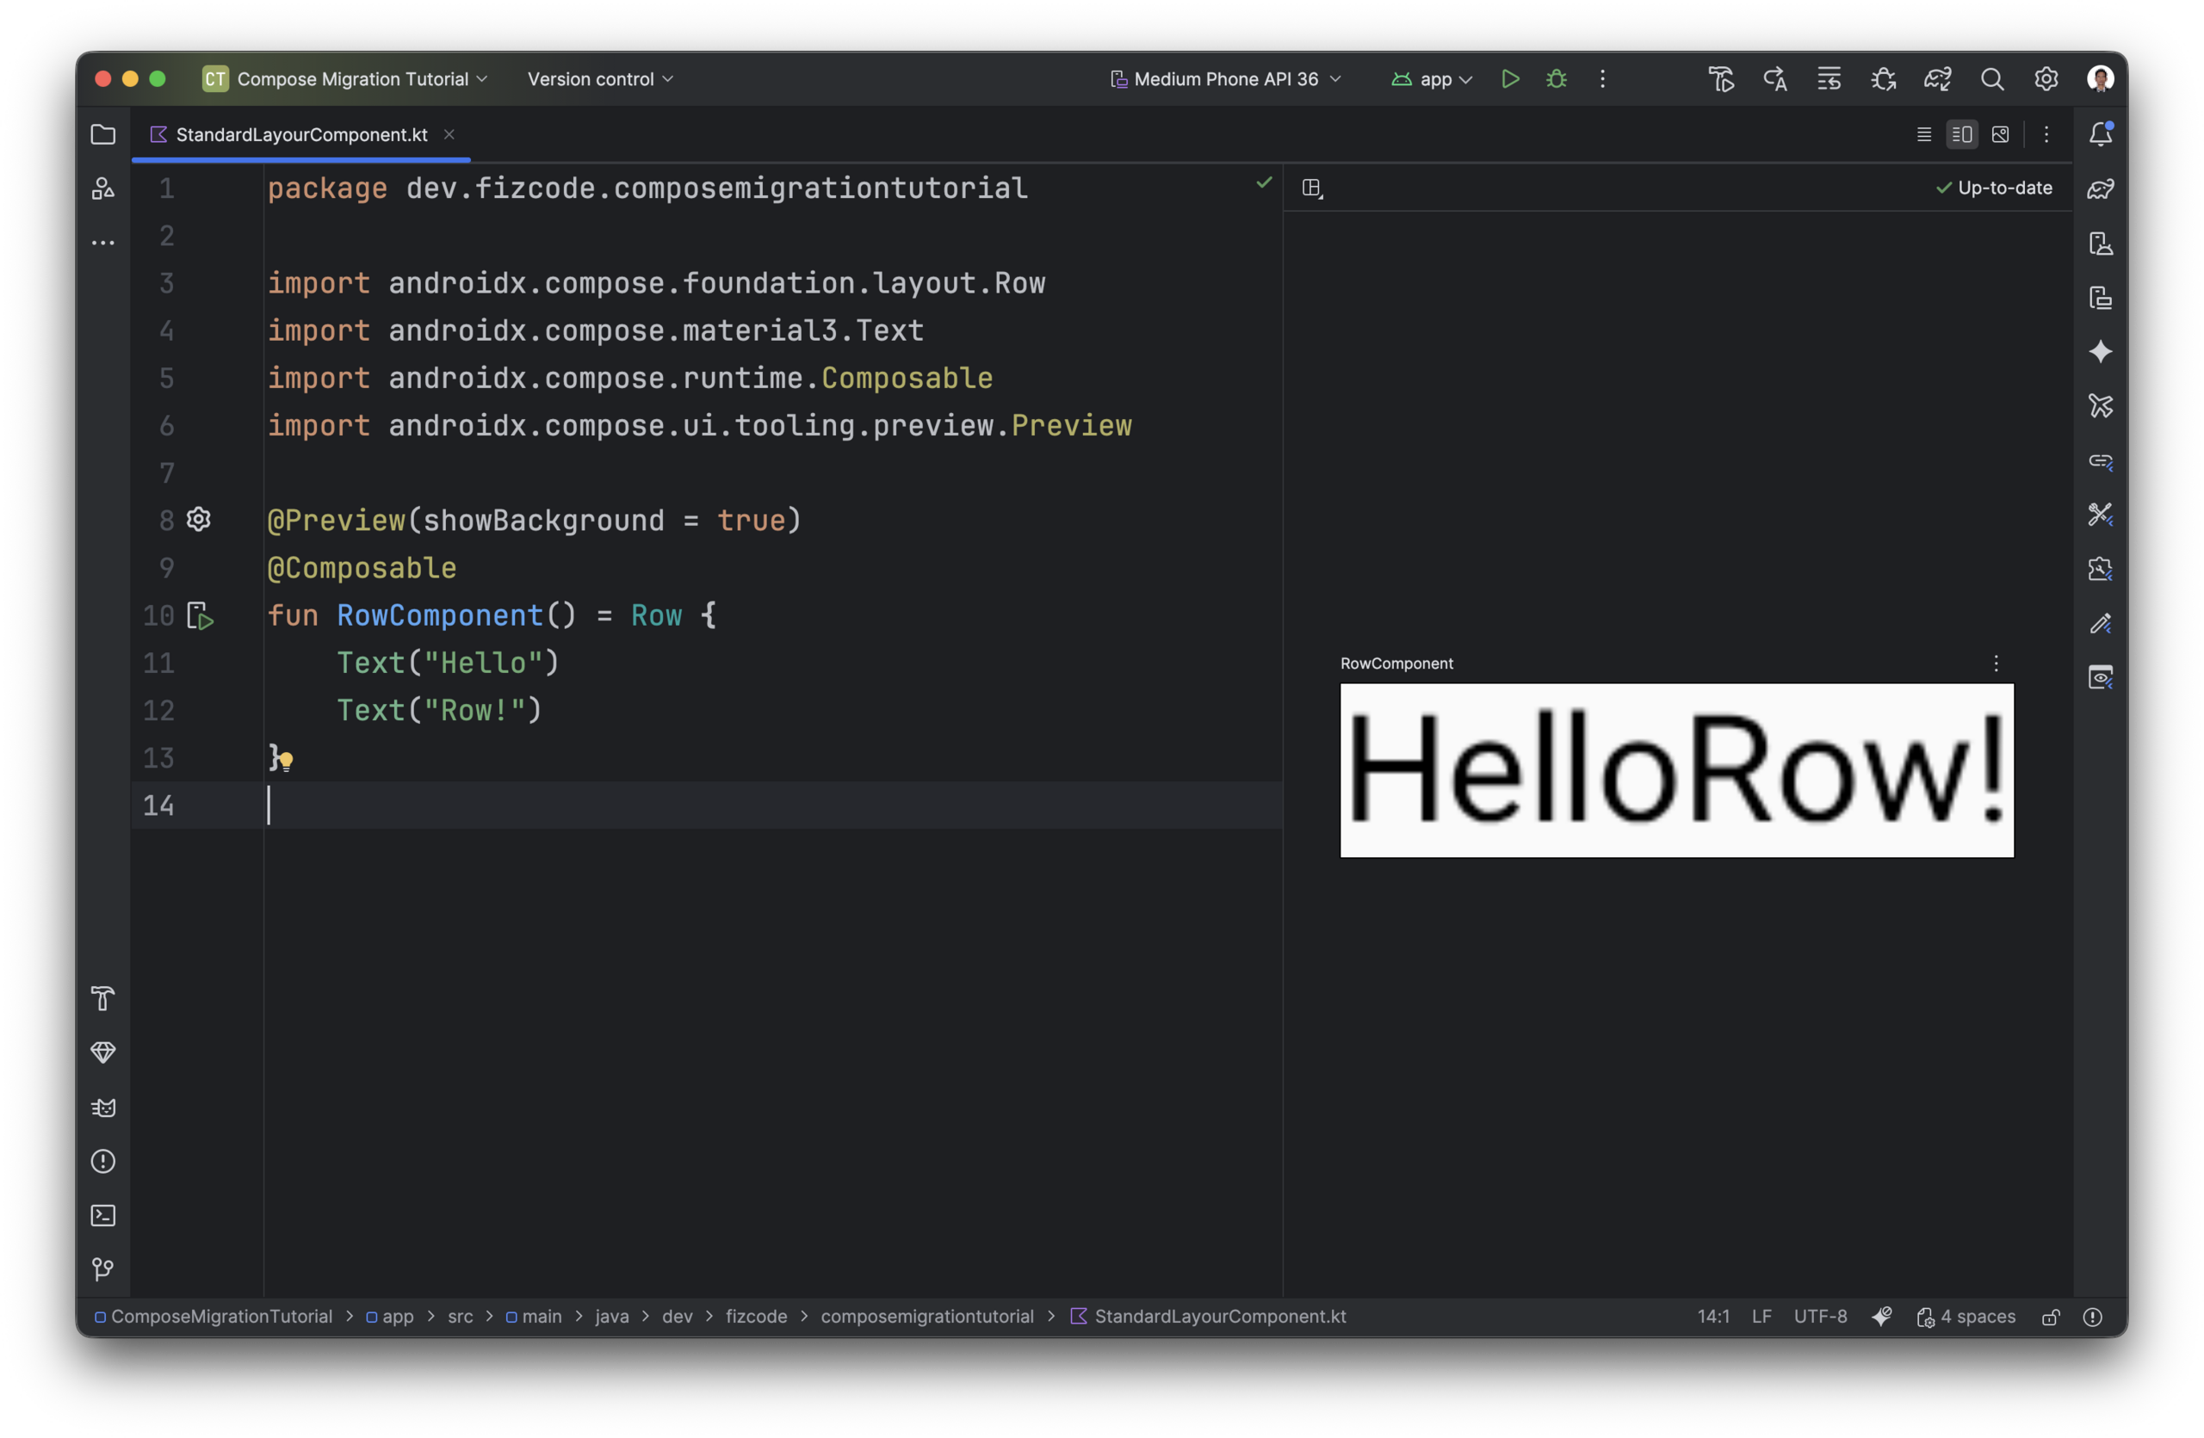Screen dimensions: 2204x1438
Task: Click the RowComponent preview title label
Action: click(x=1396, y=663)
